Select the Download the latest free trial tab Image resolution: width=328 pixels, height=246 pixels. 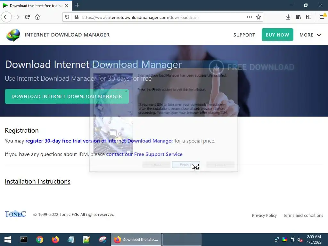click(36, 5)
